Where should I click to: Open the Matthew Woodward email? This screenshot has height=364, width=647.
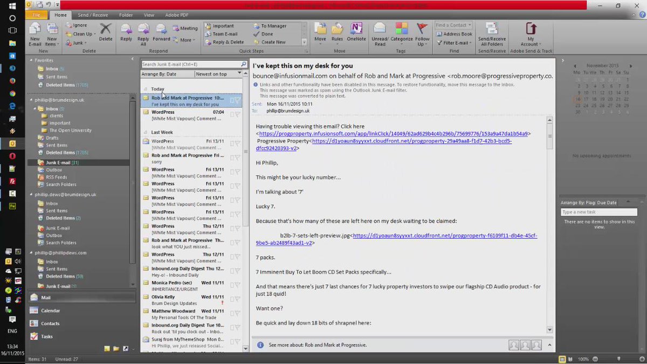(x=191, y=314)
